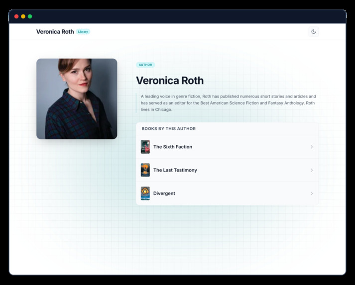Click the AUTHOR tag badge
Screen dimensions: 355x285
145,65
